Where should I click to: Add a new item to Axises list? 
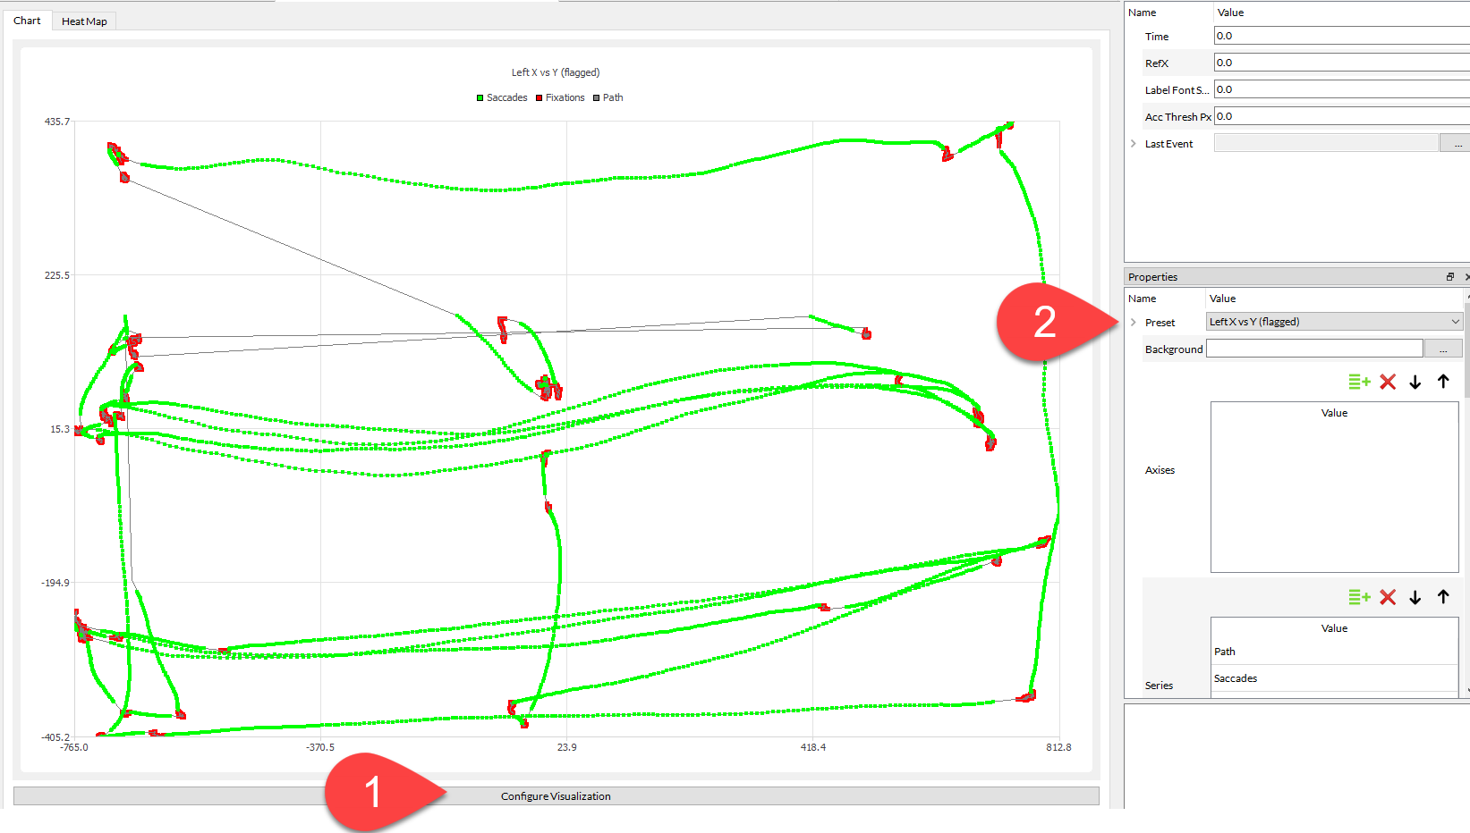click(1359, 382)
